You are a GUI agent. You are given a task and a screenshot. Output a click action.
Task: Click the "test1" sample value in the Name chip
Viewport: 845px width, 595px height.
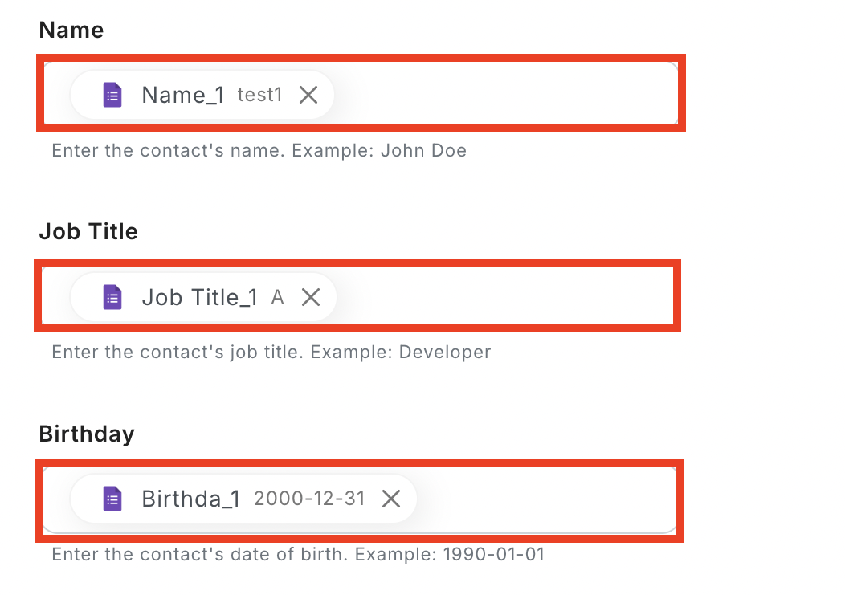coord(260,96)
